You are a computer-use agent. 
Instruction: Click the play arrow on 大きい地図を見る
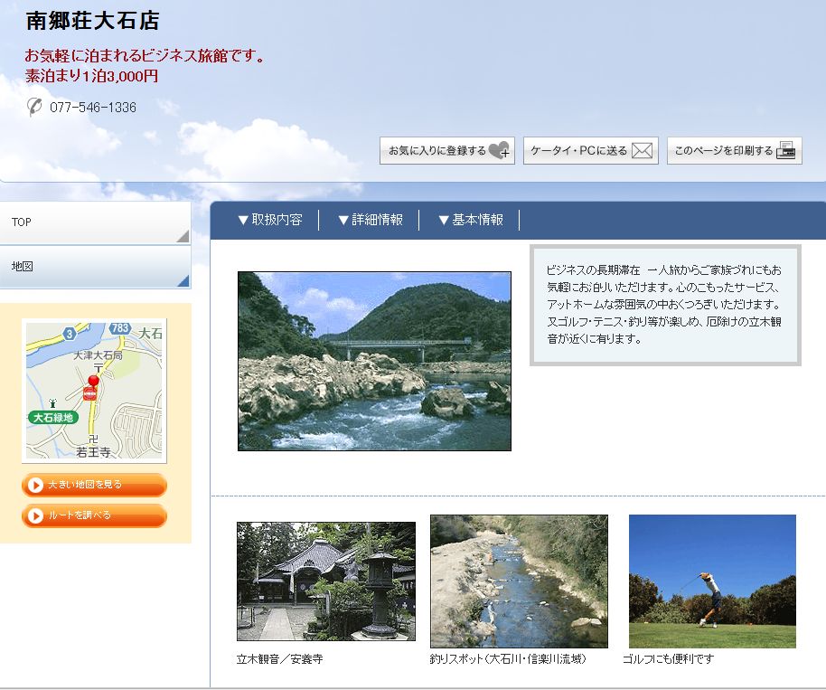pyautogui.click(x=35, y=485)
